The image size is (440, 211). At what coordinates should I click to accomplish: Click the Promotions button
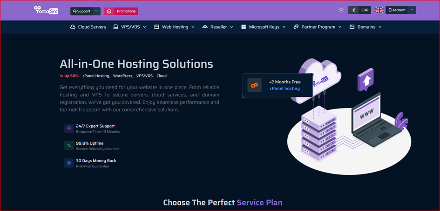click(121, 11)
